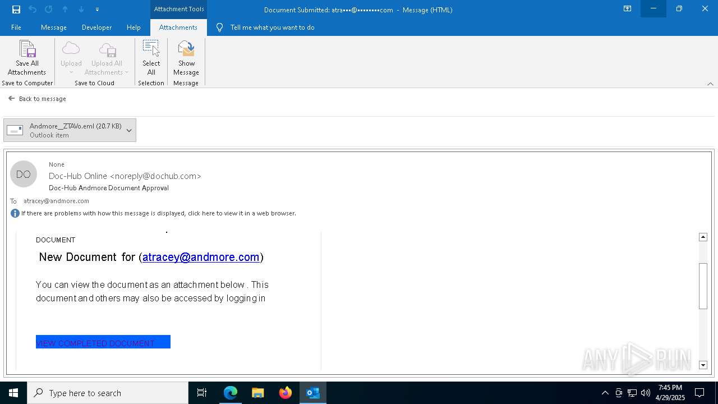
Task: Click Outlook taskbar icon
Action: 313,393
